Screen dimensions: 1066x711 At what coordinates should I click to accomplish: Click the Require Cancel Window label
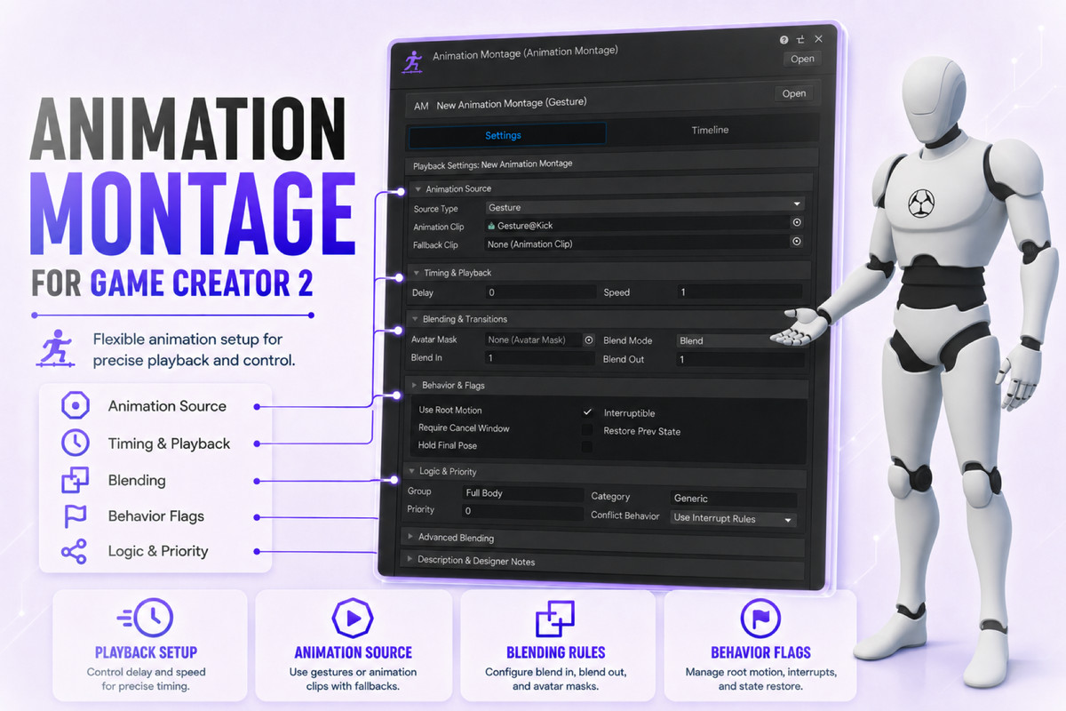click(x=464, y=427)
